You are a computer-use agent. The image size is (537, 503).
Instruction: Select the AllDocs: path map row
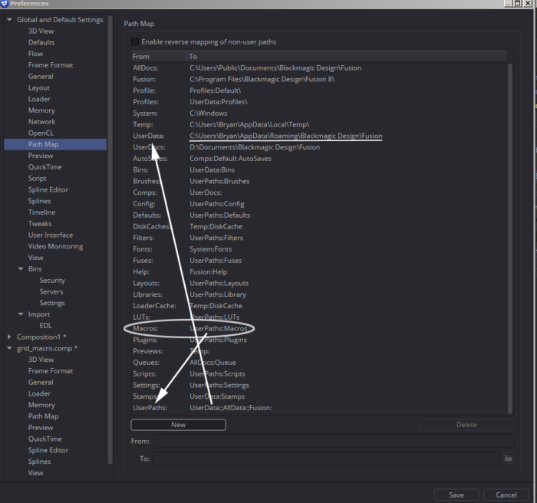319,67
